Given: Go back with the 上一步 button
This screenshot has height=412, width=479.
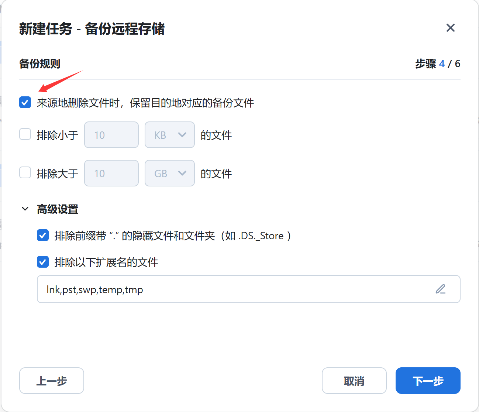Looking at the screenshot, I should click(52, 381).
